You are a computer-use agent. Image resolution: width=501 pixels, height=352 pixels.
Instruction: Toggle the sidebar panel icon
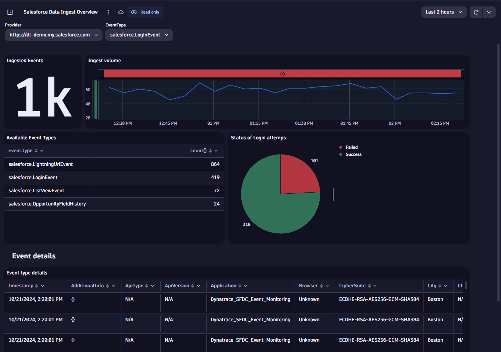10,12
